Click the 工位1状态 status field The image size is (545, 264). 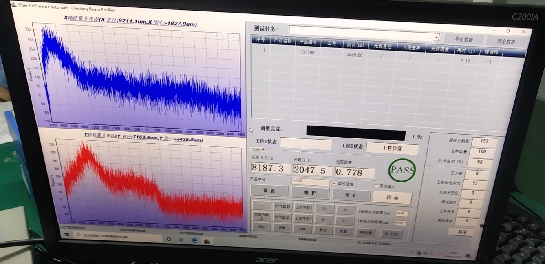tap(306, 143)
